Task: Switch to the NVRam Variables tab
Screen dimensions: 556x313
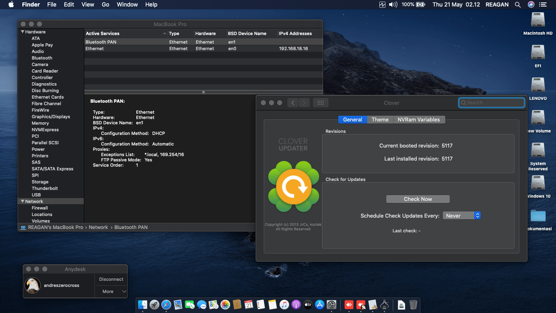Action: tap(419, 119)
